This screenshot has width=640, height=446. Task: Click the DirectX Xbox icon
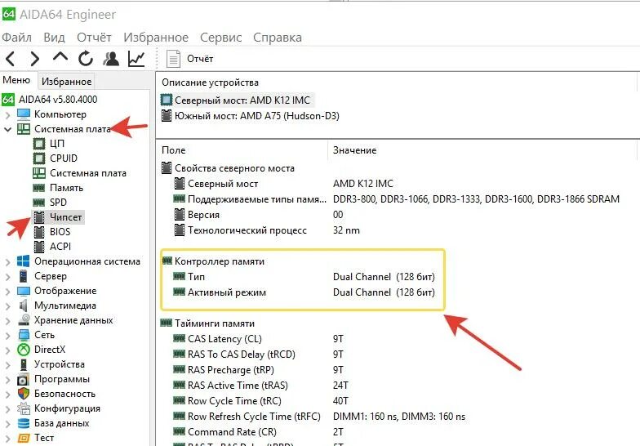[23, 350]
